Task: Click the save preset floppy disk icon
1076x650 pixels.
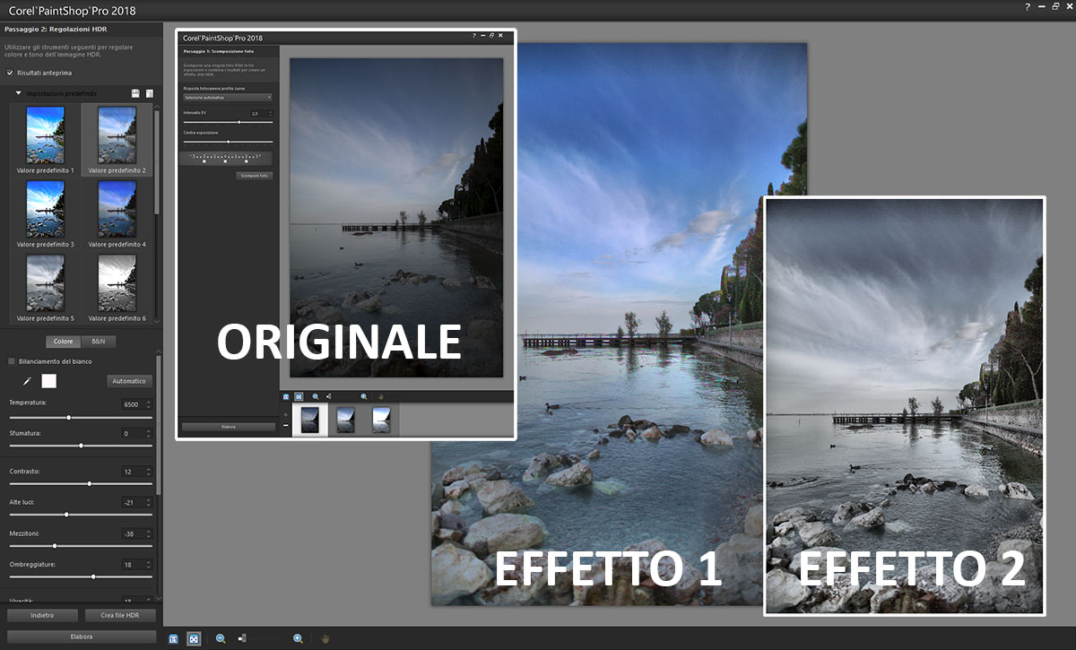Action: [x=135, y=93]
